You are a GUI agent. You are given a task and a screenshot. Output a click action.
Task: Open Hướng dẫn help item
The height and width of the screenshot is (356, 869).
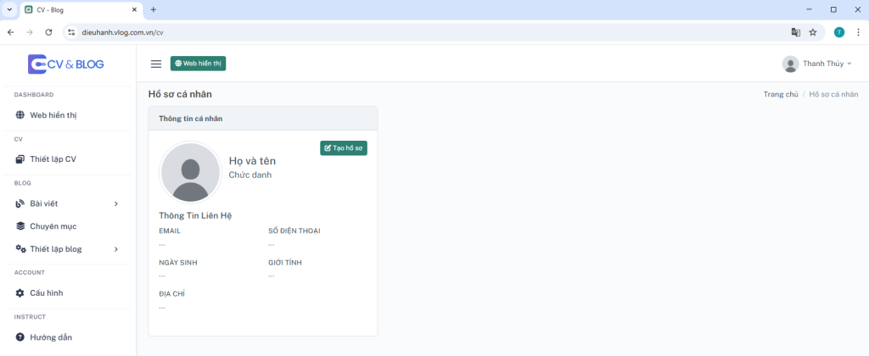[x=44, y=337]
